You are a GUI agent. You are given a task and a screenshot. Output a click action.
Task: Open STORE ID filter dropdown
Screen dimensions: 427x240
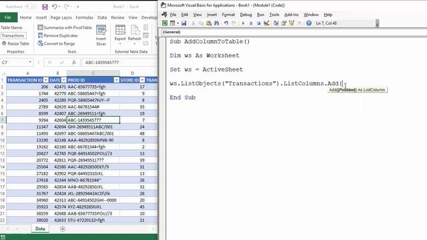coord(142,80)
